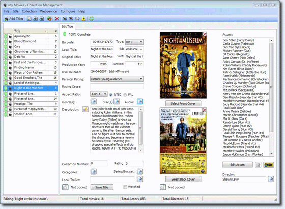Click the Barcode input field

(102, 42)
